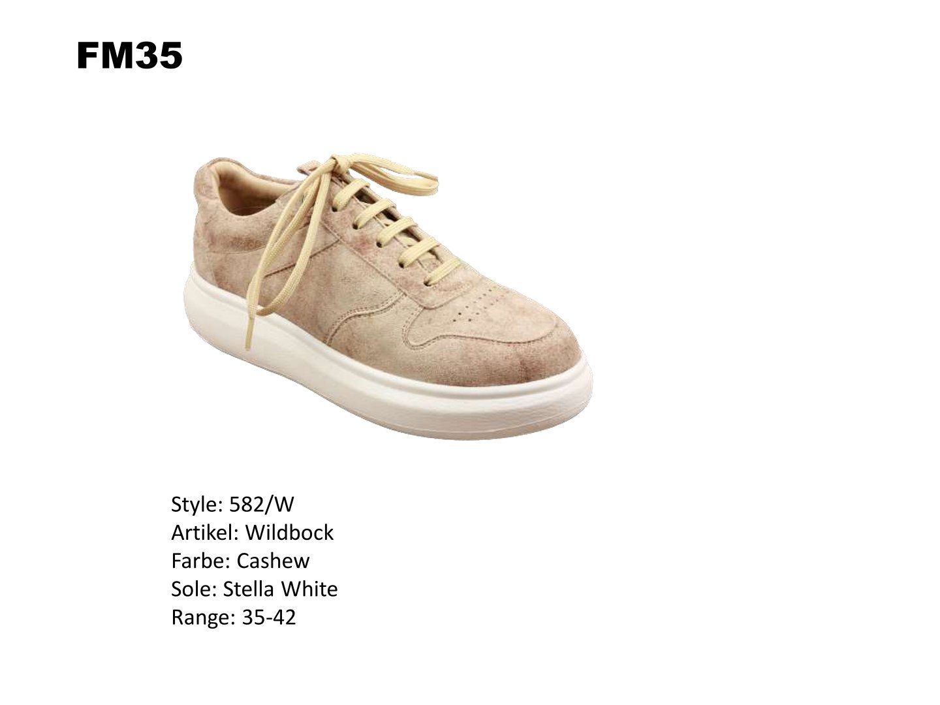
Task: Click the word Wildbock
Action: 289,533
